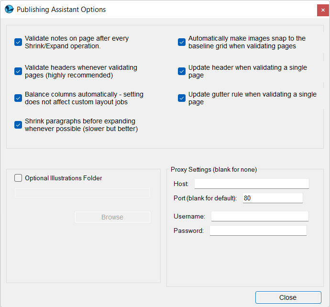Focus the Port field containing 80

tap(273, 198)
